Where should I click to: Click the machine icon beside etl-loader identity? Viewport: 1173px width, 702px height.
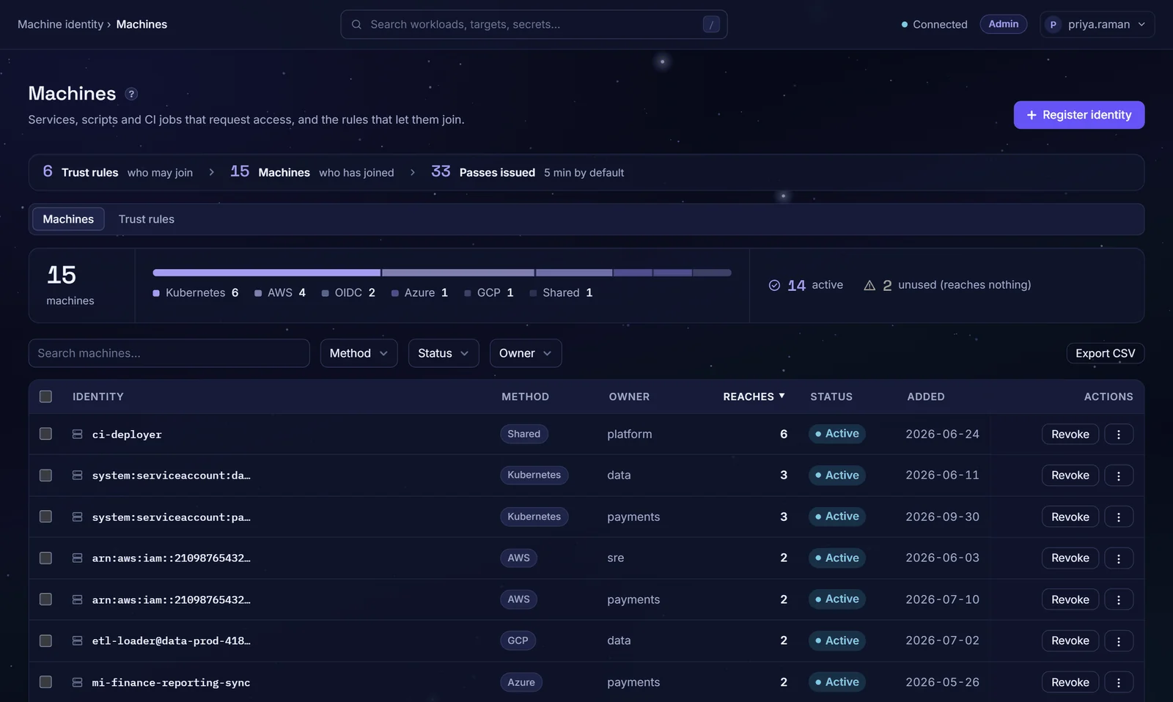point(77,640)
